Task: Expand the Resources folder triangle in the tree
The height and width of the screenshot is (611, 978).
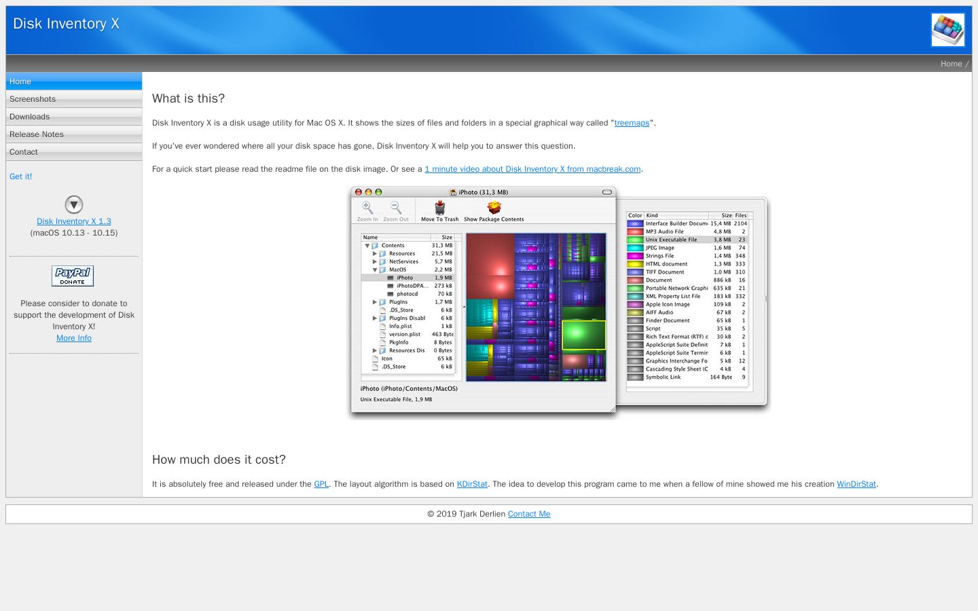Action: pos(375,254)
